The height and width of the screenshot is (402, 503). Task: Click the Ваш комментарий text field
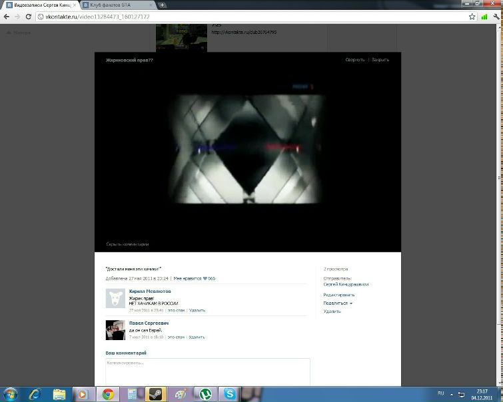[208, 371]
